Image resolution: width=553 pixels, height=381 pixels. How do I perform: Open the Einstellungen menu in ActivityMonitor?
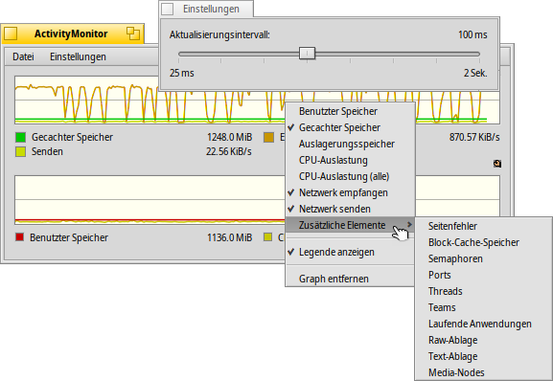click(x=78, y=56)
